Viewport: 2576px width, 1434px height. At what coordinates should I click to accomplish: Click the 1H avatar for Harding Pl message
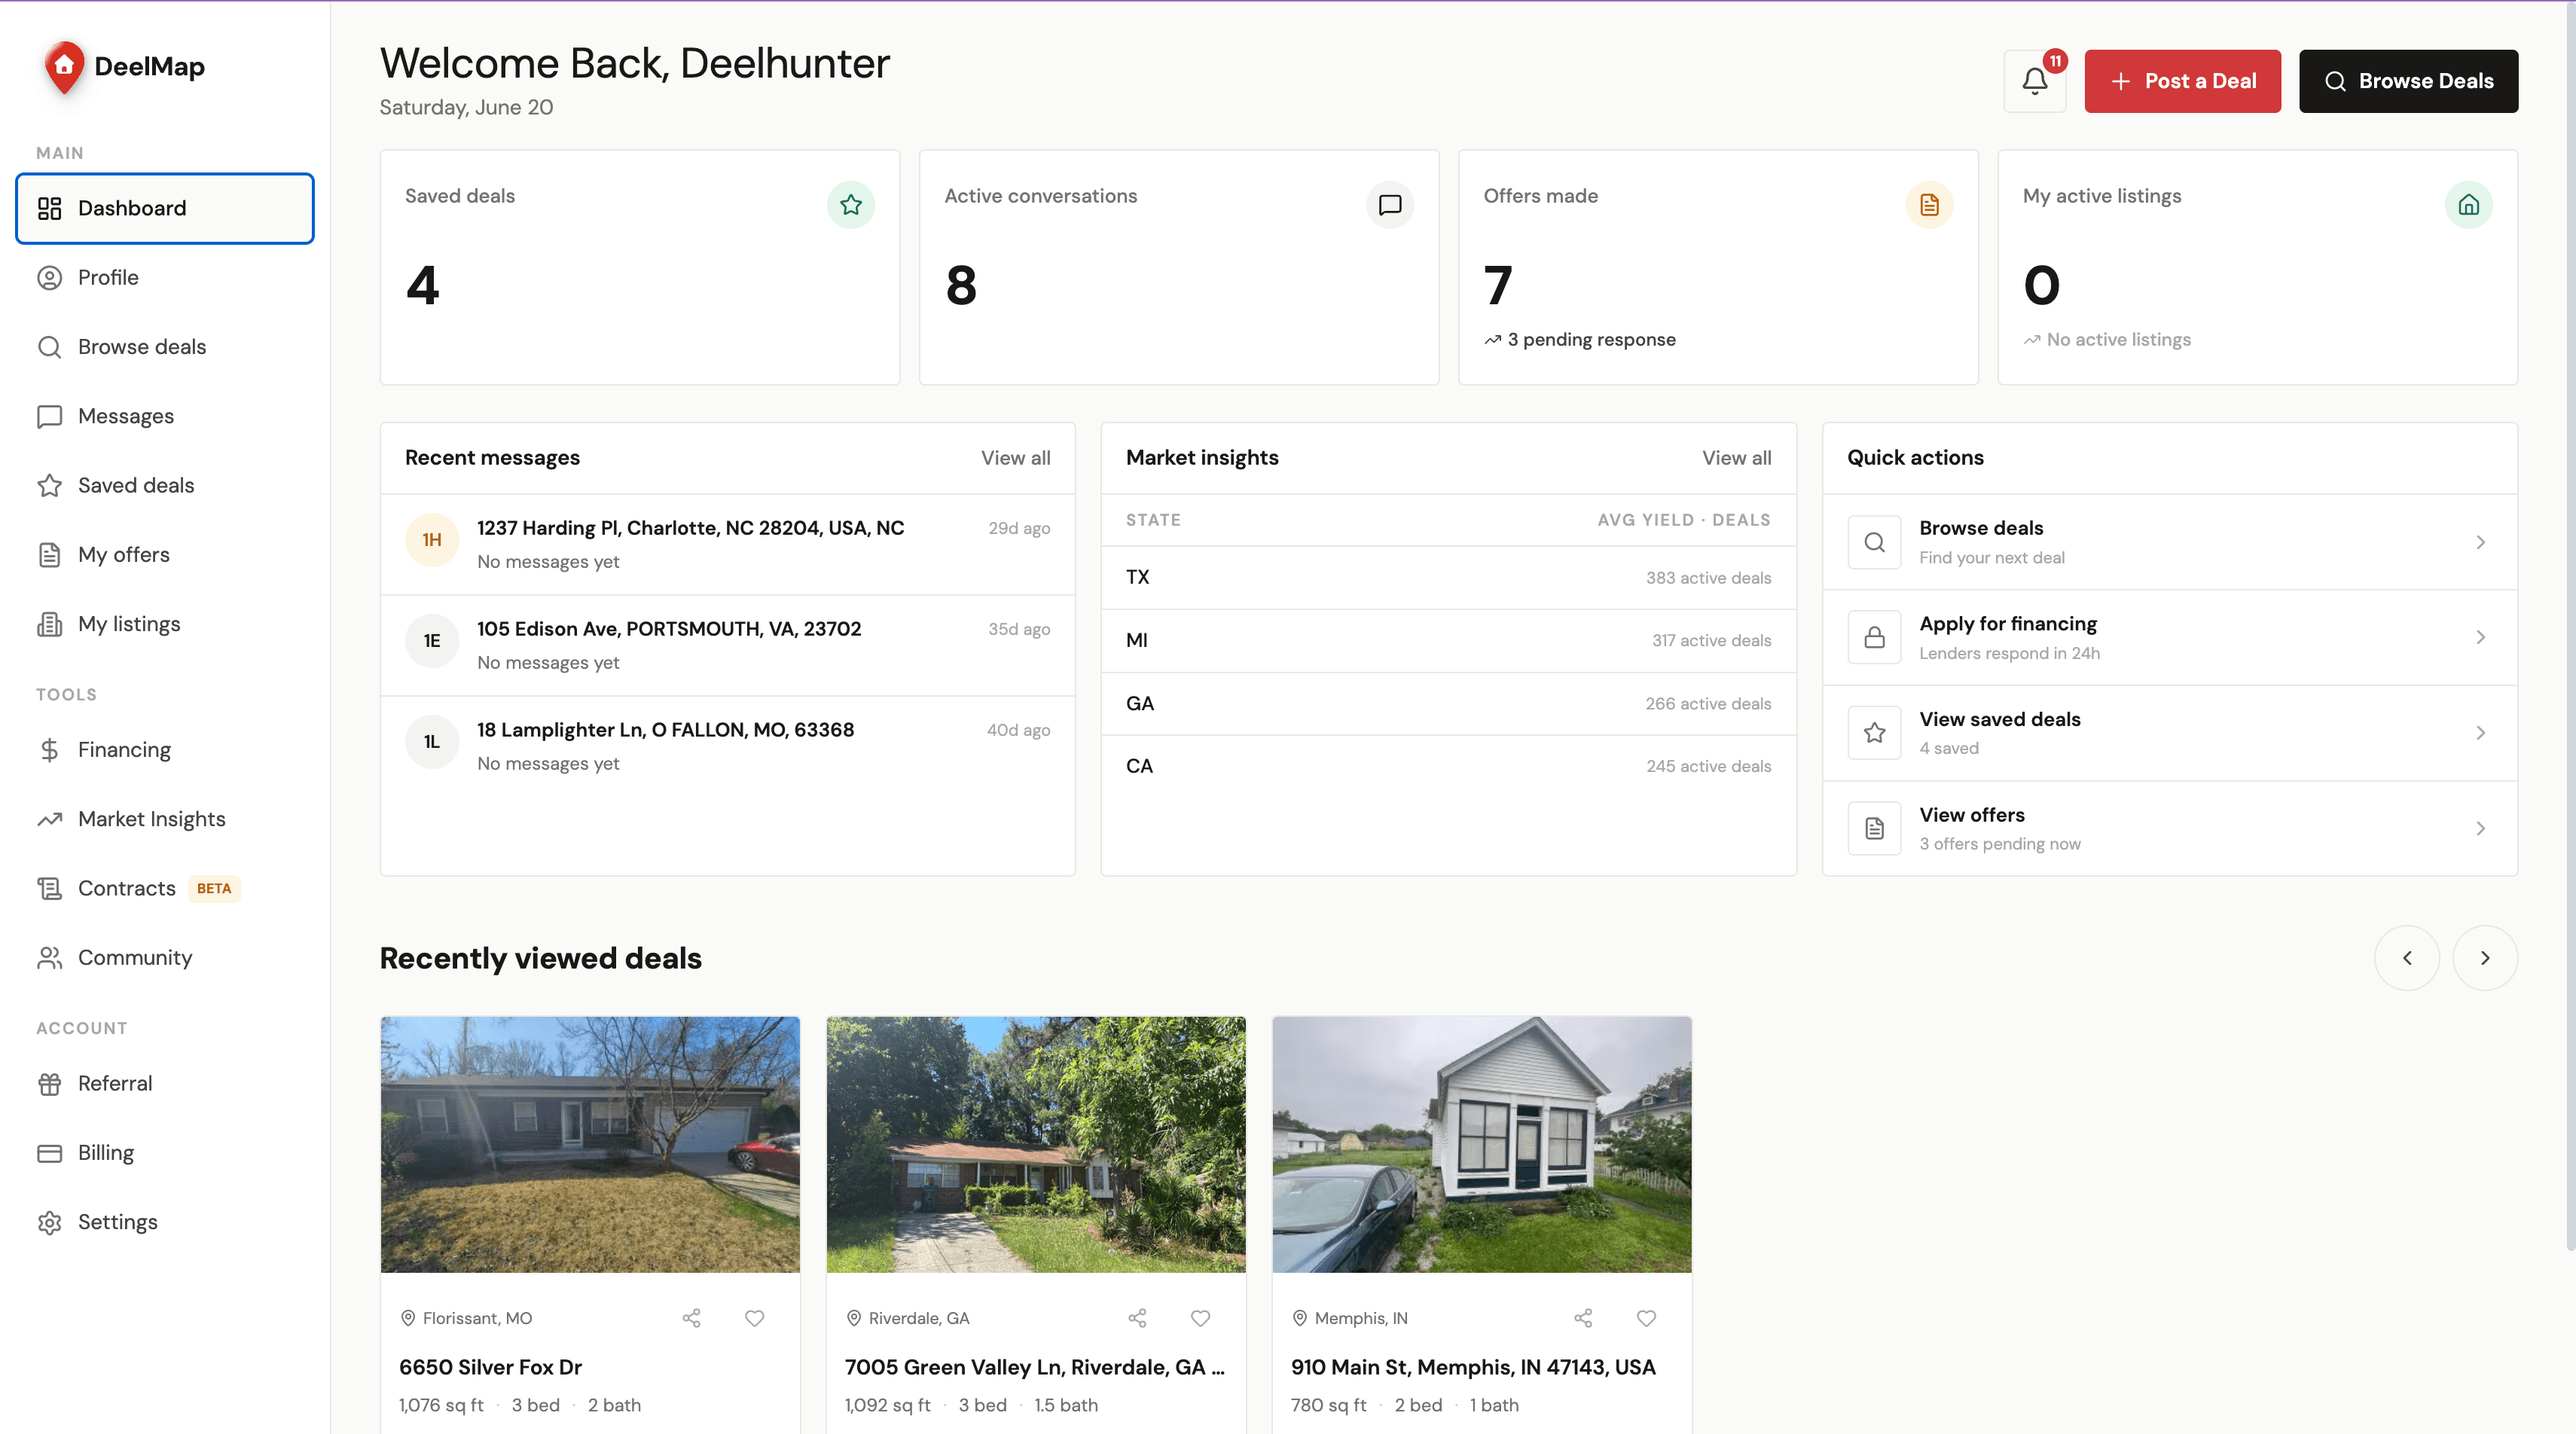click(x=432, y=540)
